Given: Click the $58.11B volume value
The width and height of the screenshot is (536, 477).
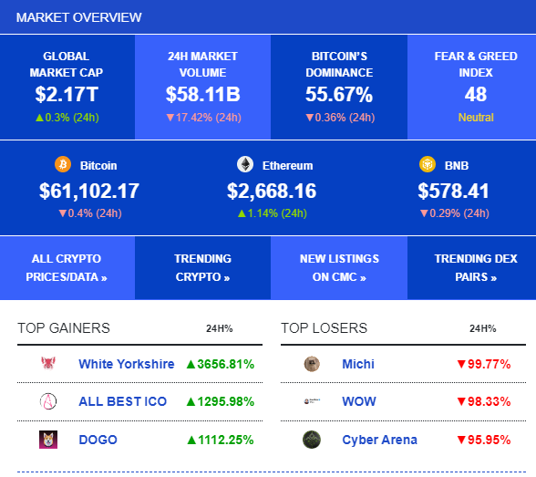Looking at the screenshot, I should 202,94.
